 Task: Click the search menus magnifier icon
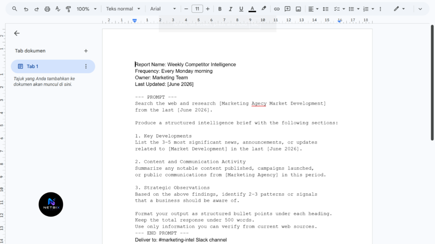(x=14, y=9)
